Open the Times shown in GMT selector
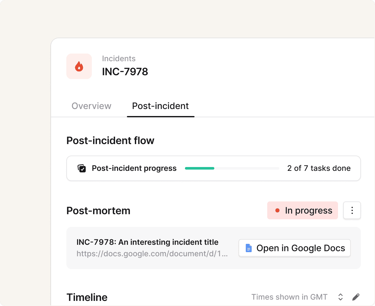Viewport: 375px width, 306px height. [x=289, y=297]
